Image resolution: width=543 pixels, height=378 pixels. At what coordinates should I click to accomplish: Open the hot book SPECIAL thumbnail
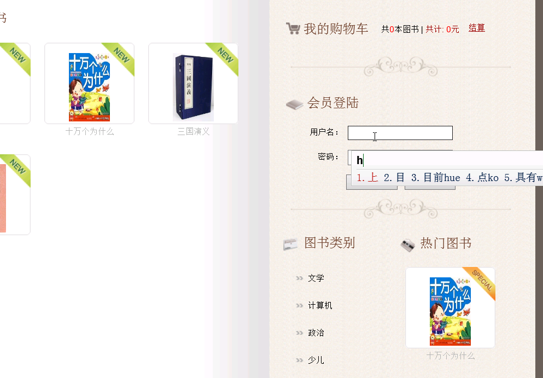click(x=450, y=307)
